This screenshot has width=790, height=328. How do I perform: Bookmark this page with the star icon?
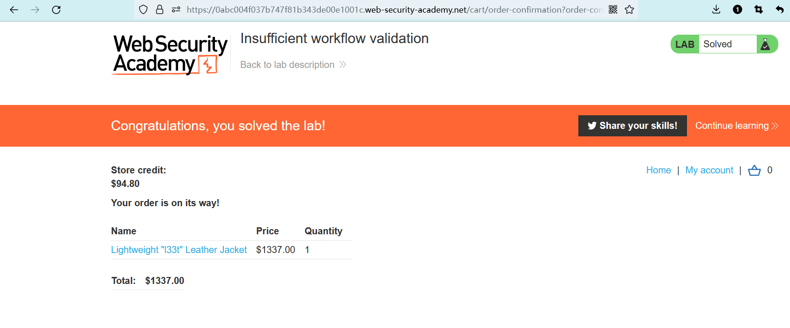629,10
